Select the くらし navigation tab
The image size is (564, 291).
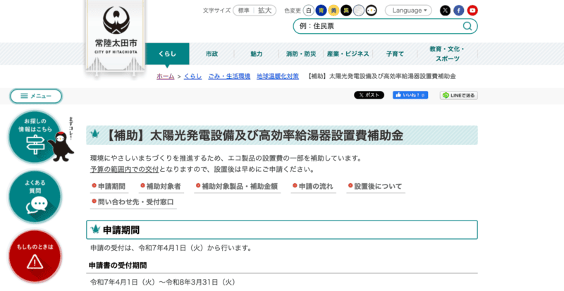pos(167,54)
